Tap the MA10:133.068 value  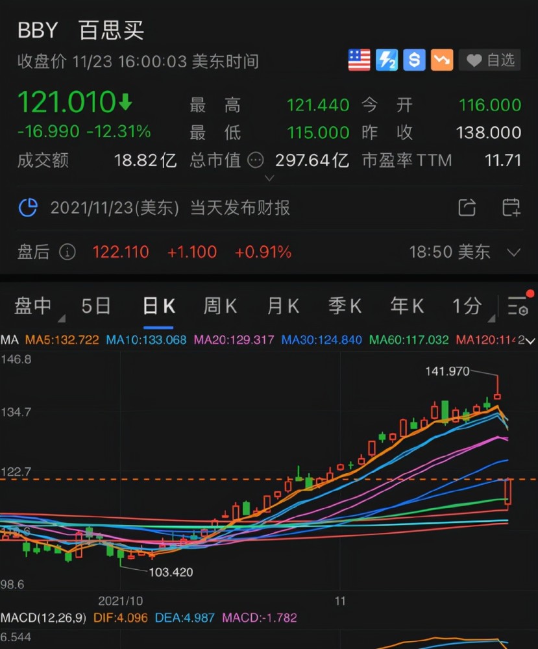click(146, 340)
